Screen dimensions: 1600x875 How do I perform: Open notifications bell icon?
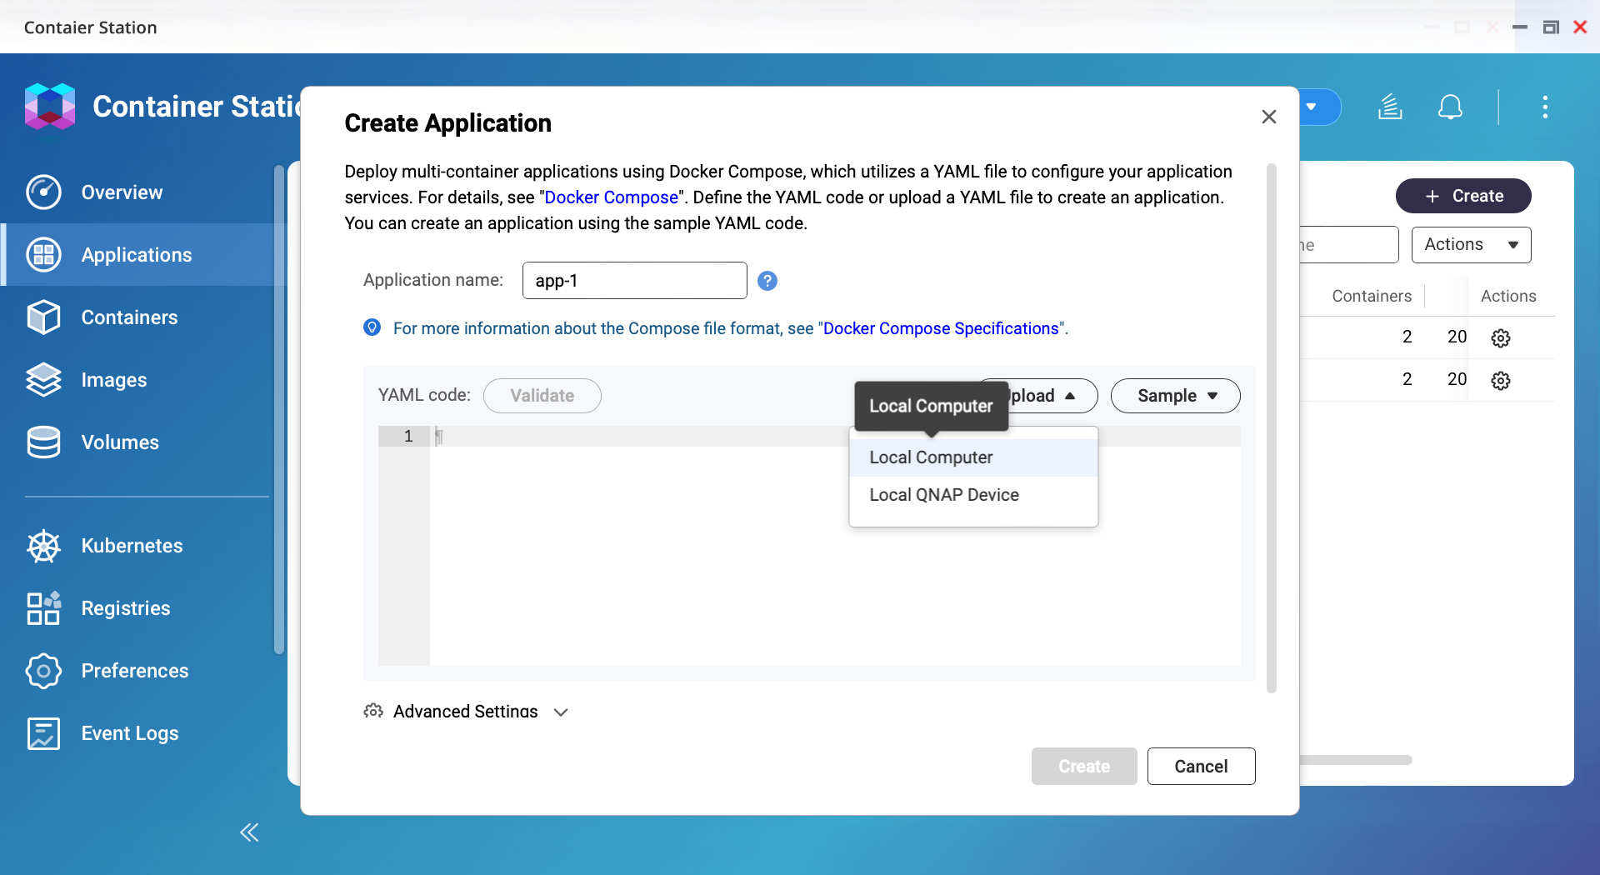(x=1450, y=107)
